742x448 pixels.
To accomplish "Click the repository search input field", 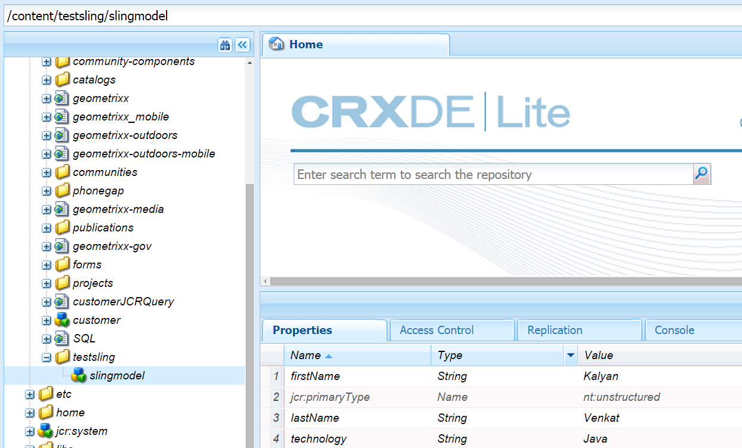I will click(493, 174).
